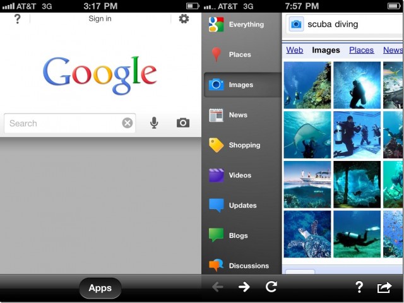Open diver swimming over sand thumbnail
This screenshot has height=303, width=404.
(357, 234)
